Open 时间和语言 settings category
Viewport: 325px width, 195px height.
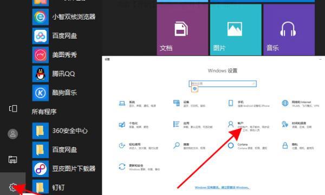297,125
